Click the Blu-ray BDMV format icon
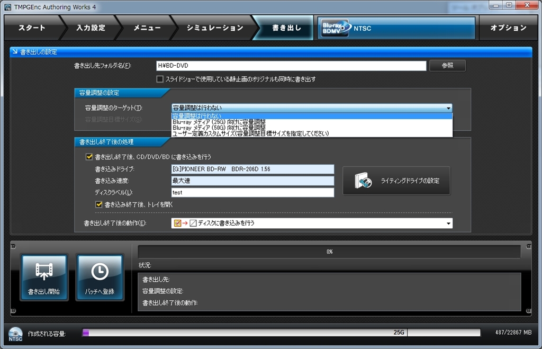Screen dimensions: 542x349 point(335,28)
